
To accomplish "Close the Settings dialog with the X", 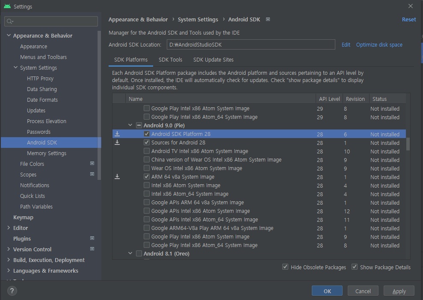I will click(410, 6).
